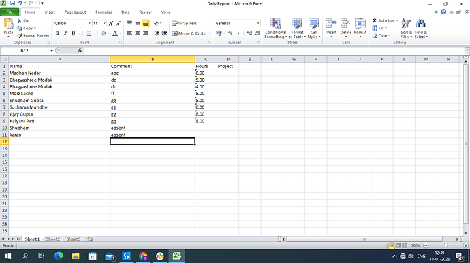Open the Find & Select binoculars icon
This screenshot has width=470, height=263.
click(420, 24)
